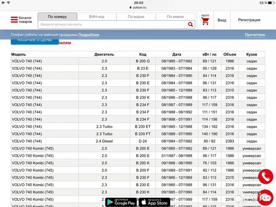The height and width of the screenshot is (207, 276).
Task: Select the По марке search tab
Action: point(136,17)
